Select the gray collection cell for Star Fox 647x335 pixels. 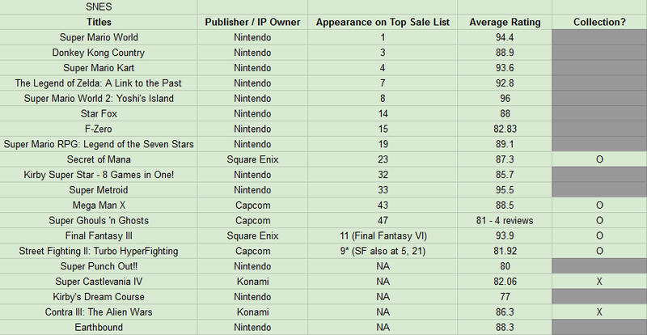pos(599,113)
